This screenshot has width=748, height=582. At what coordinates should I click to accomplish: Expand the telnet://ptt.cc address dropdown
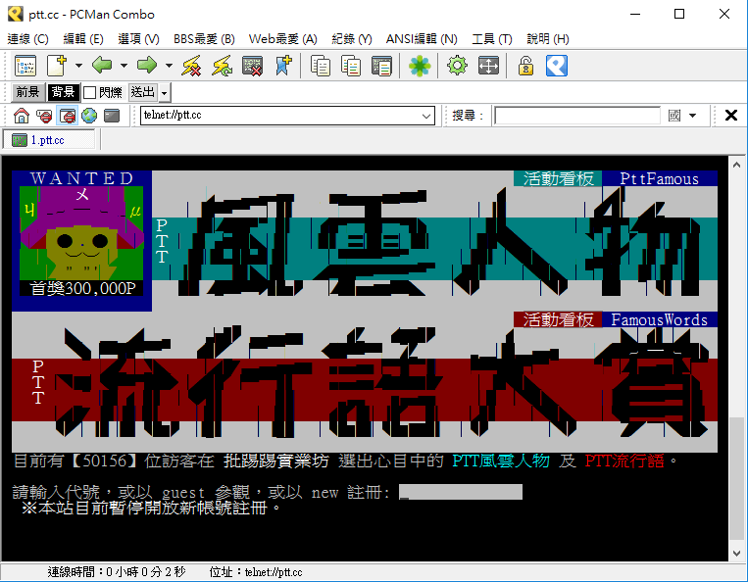(x=426, y=116)
